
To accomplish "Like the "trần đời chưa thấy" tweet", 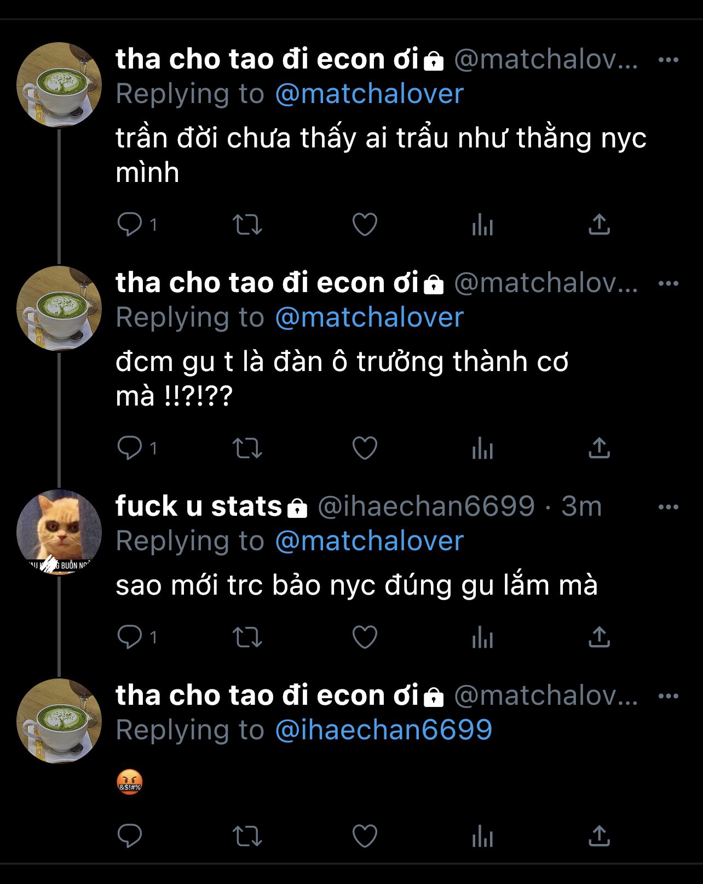I will coord(365,225).
